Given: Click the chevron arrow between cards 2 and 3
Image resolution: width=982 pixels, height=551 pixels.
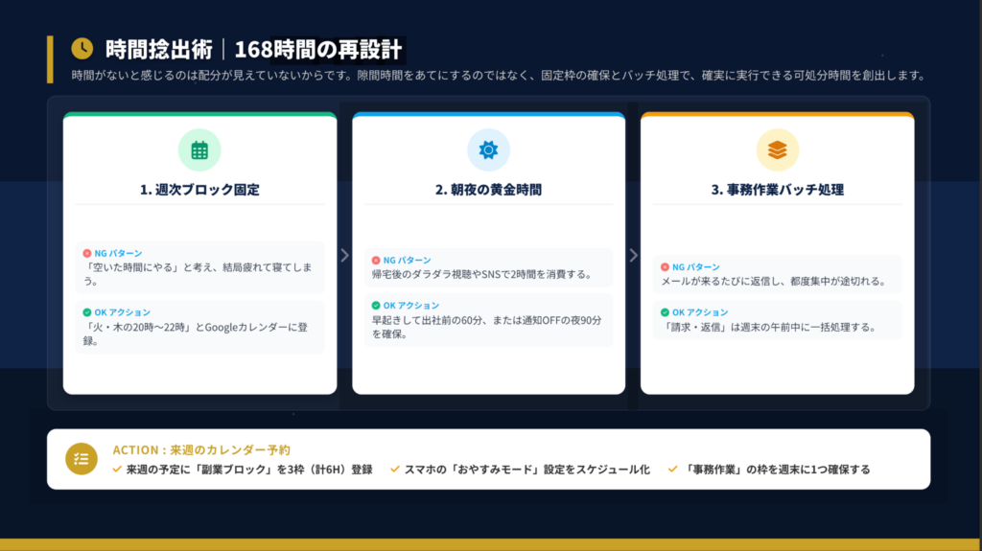Looking at the screenshot, I should point(633,255).
